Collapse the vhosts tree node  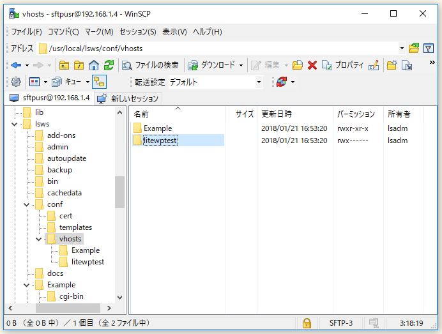click(38, 239)
